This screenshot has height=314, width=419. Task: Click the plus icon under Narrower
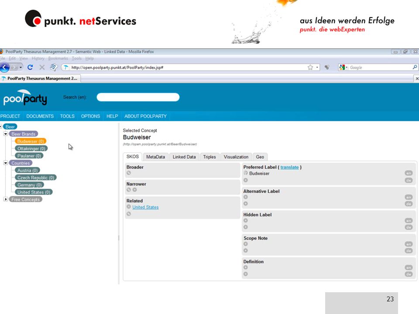[135, 190]
